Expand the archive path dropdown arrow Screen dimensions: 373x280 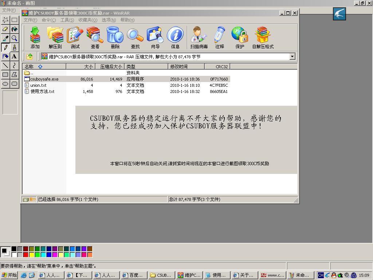coord(292,57)
